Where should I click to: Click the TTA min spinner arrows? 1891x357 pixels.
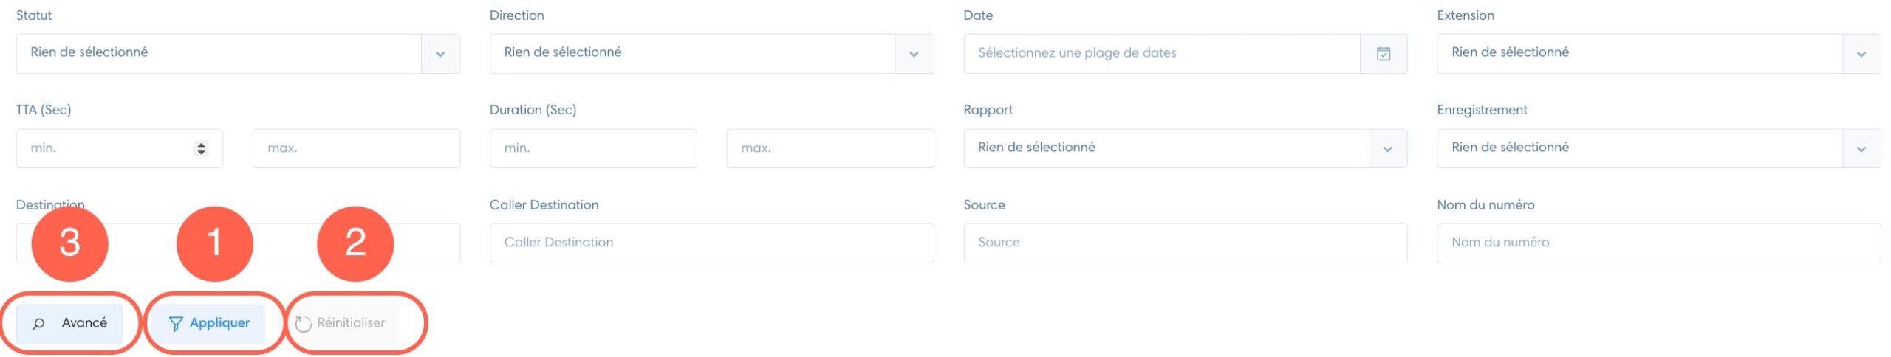[x=201, y=148]
